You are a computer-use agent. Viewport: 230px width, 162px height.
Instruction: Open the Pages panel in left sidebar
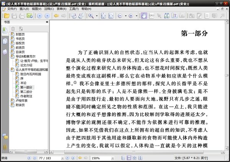(x=5, y=41)
